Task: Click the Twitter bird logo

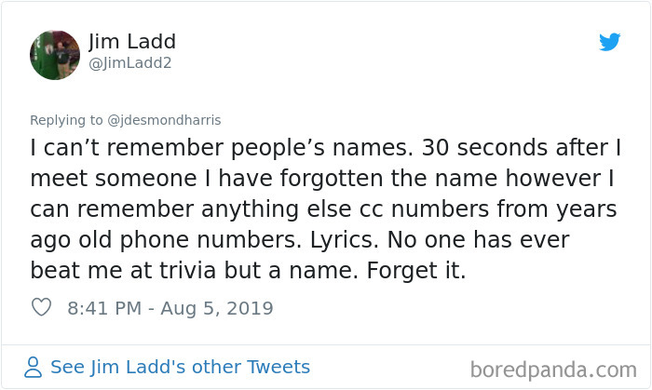Action: point(610,42)
